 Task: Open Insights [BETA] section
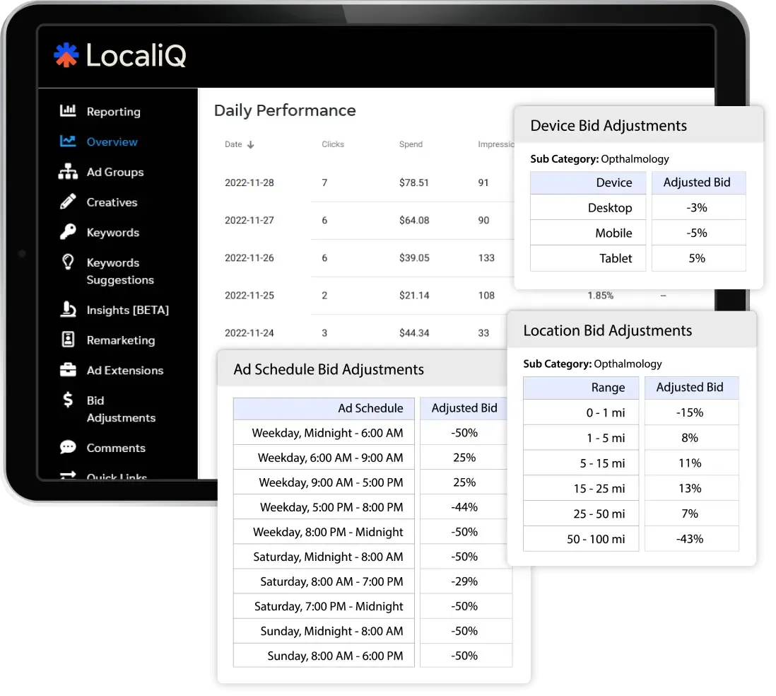coord(128,310)
